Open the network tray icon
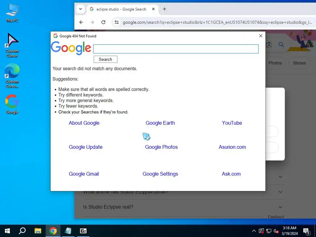 pyautogui.click(x=269, y=231)
